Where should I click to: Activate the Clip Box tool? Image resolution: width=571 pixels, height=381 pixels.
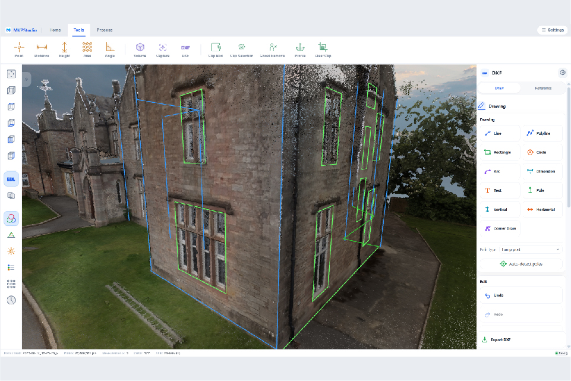click(x=216, y=50)
